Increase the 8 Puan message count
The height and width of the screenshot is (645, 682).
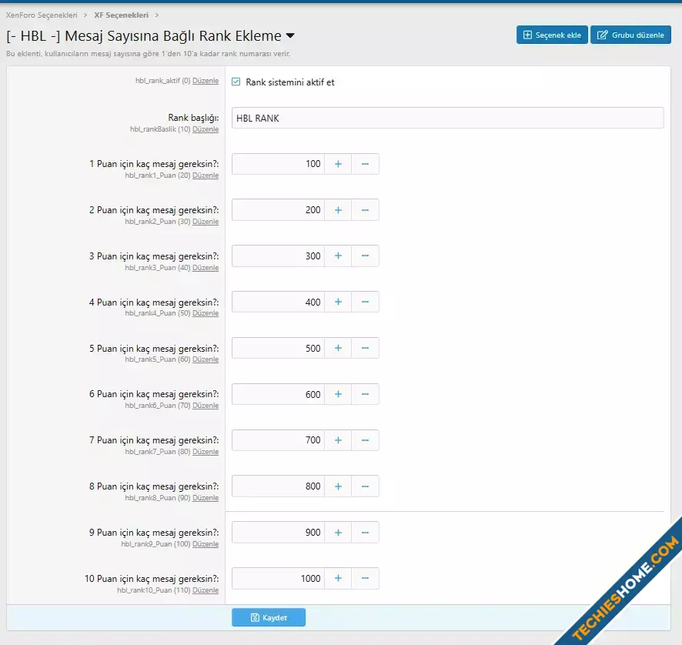tap(338, 486)
